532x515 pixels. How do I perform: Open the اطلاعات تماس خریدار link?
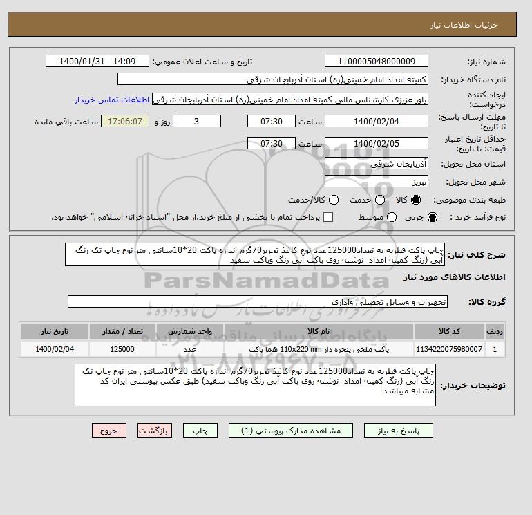(112, 100)
